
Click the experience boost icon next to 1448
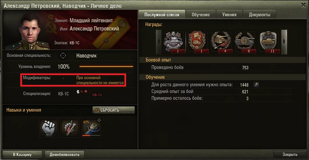point(256,85)
